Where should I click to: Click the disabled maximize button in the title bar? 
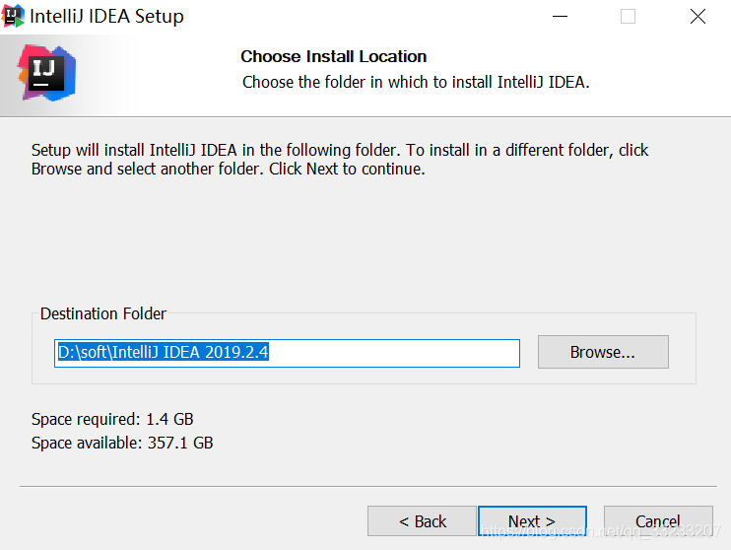[628, 17]
